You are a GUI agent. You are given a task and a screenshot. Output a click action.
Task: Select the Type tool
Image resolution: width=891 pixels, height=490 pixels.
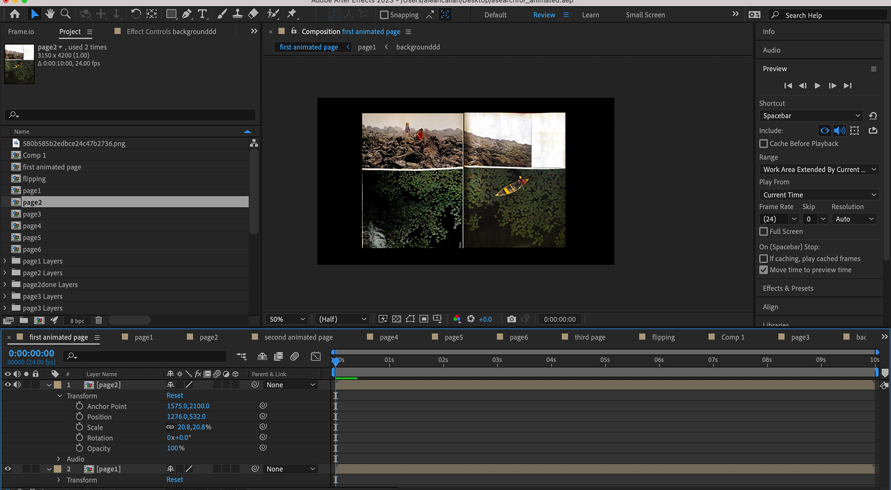[202, 14]
